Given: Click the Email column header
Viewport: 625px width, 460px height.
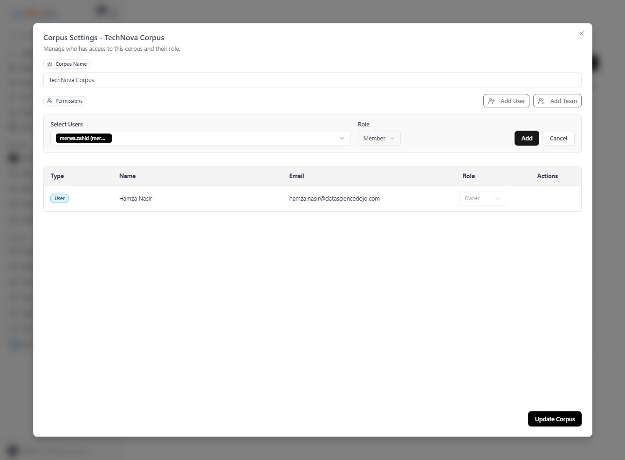Looking at the screenshot, I should point(296,176).
